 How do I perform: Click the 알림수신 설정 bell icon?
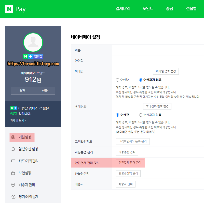13,149
